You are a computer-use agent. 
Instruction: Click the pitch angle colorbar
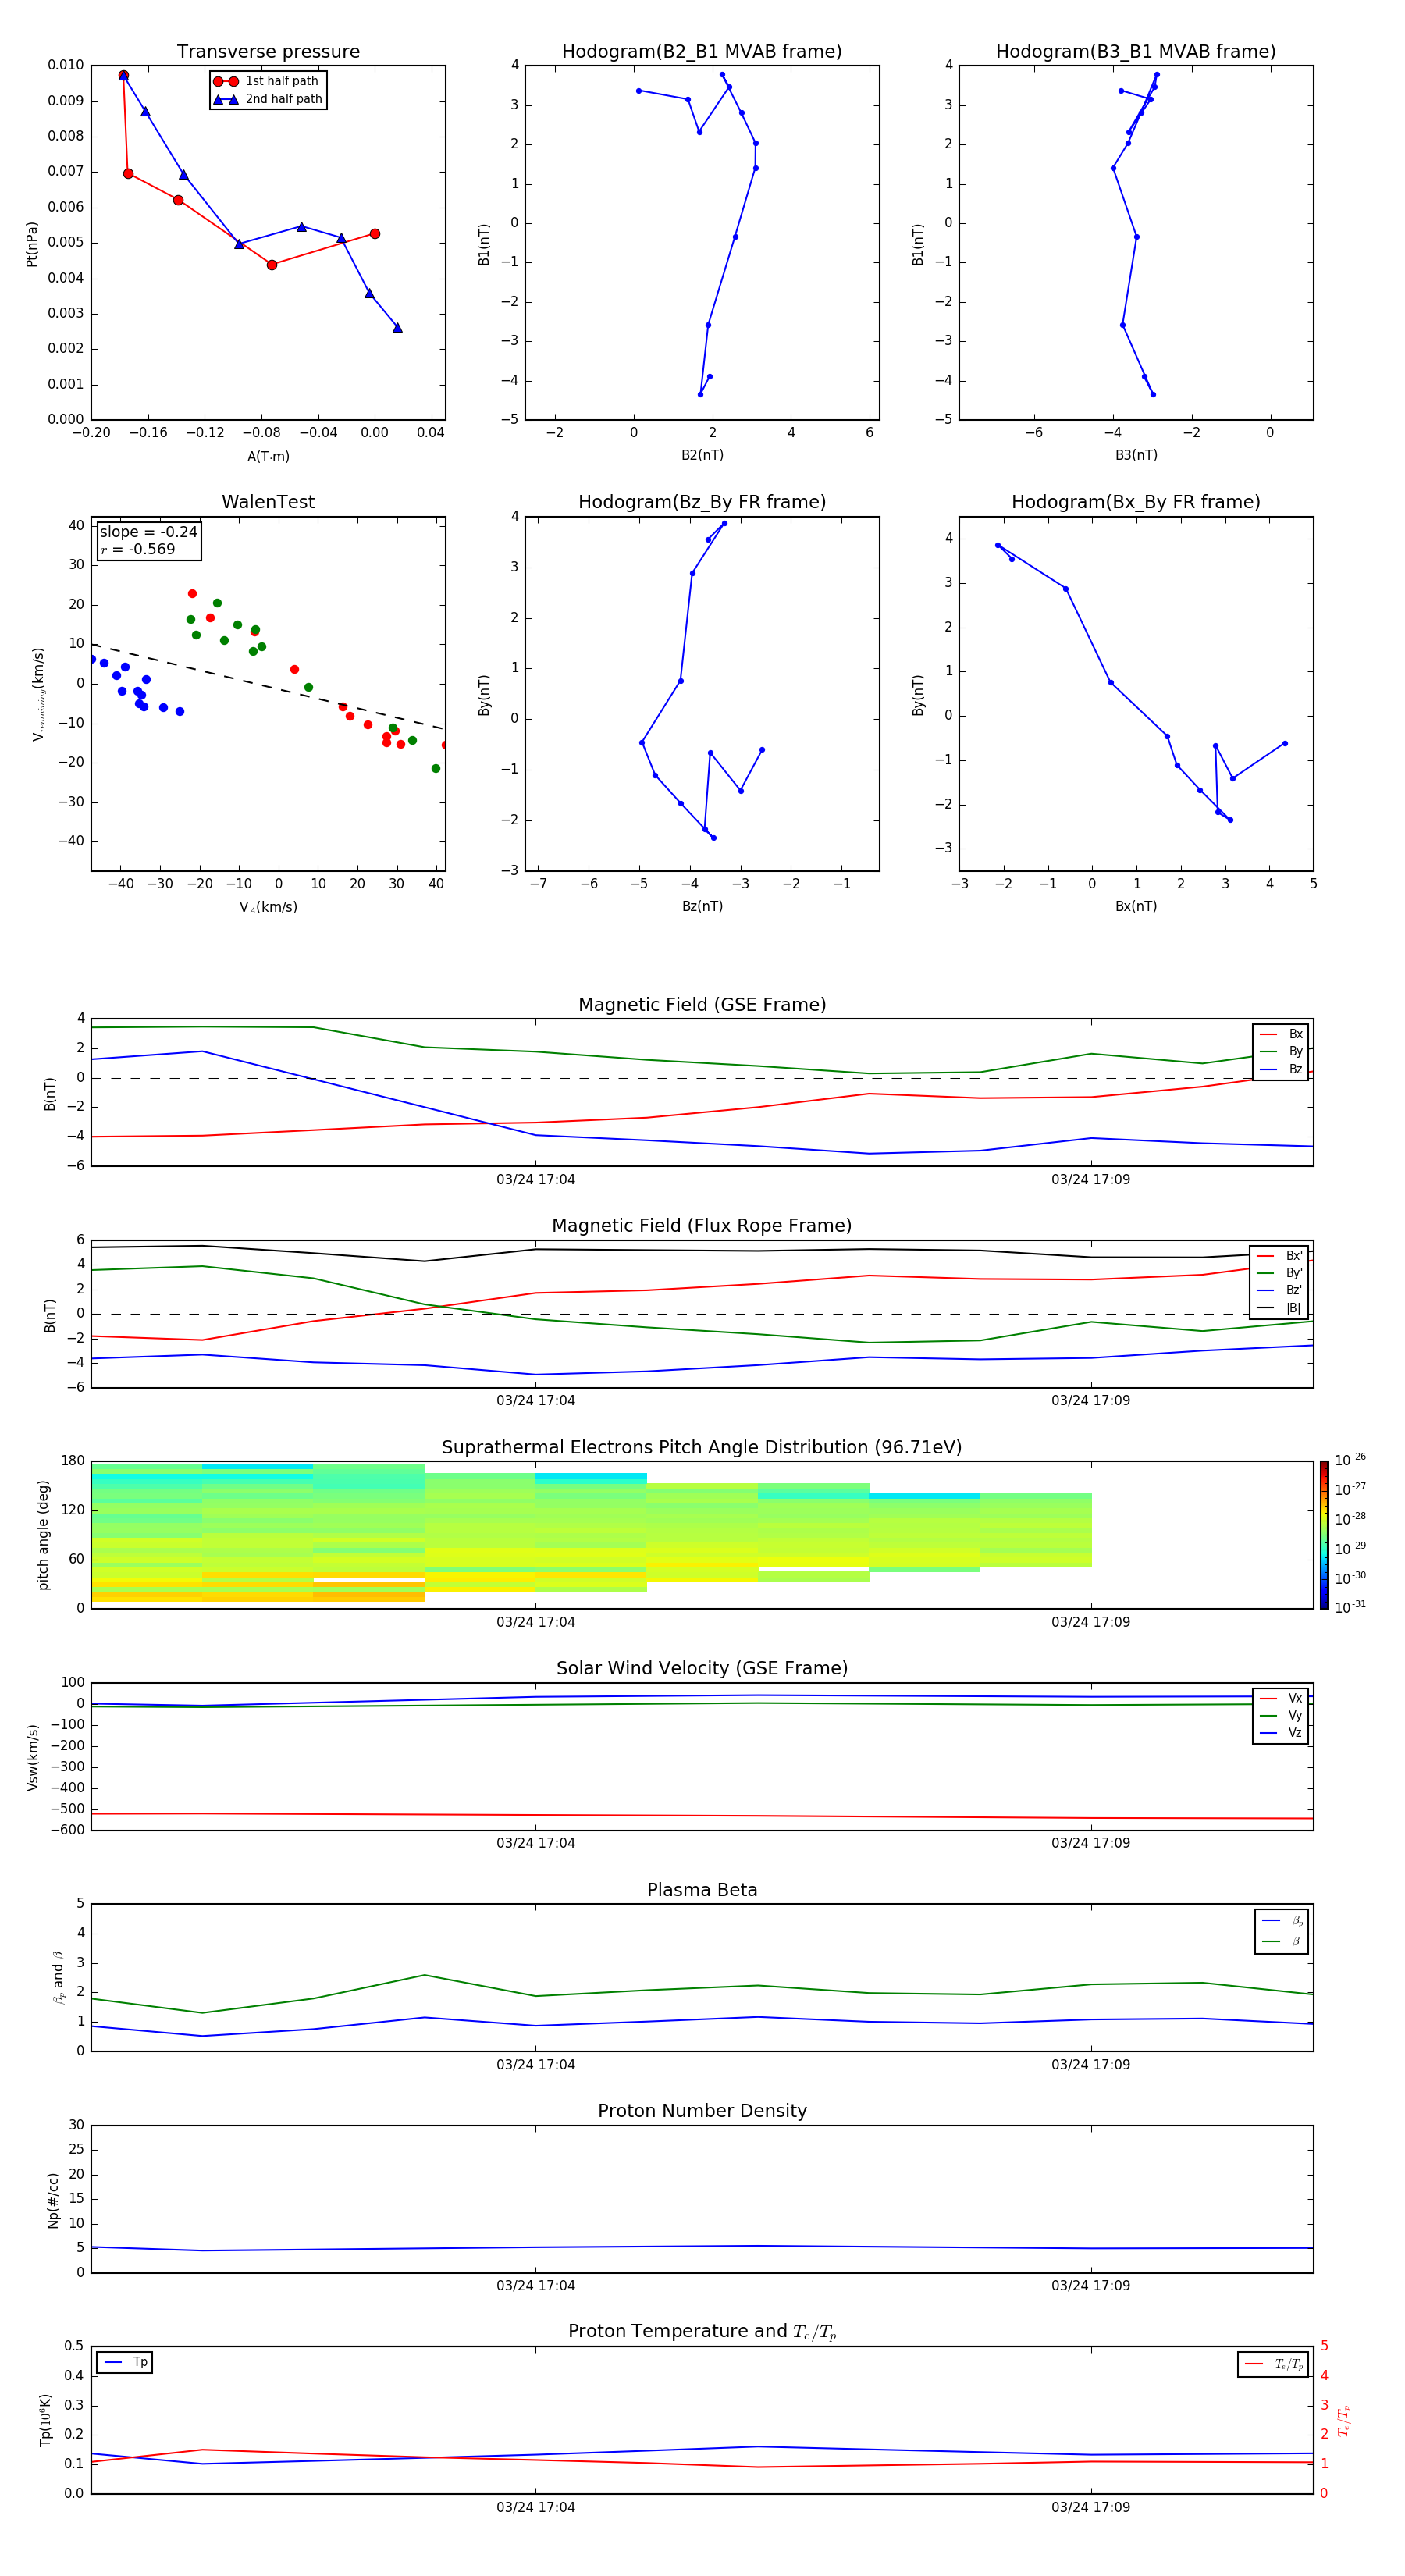coord(1324,1535)
